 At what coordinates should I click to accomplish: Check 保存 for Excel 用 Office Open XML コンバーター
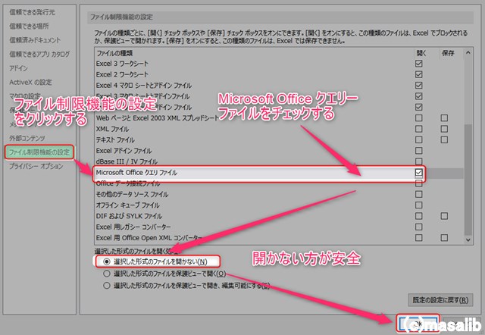(444, 237)
